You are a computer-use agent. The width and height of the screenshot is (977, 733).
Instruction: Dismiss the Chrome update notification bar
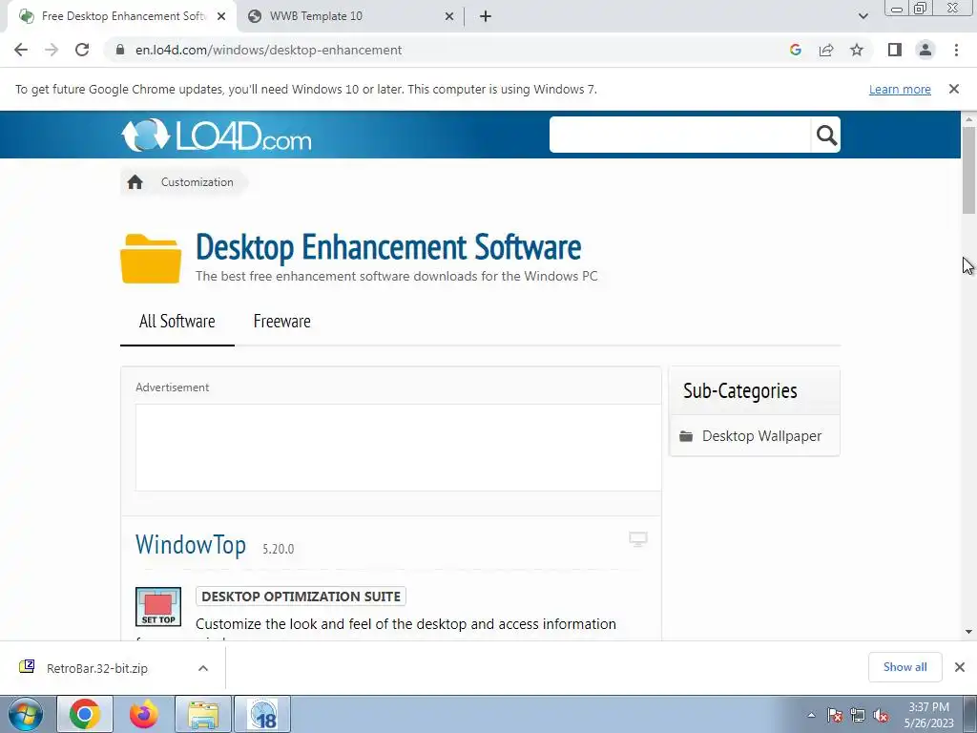coord(954,89)
